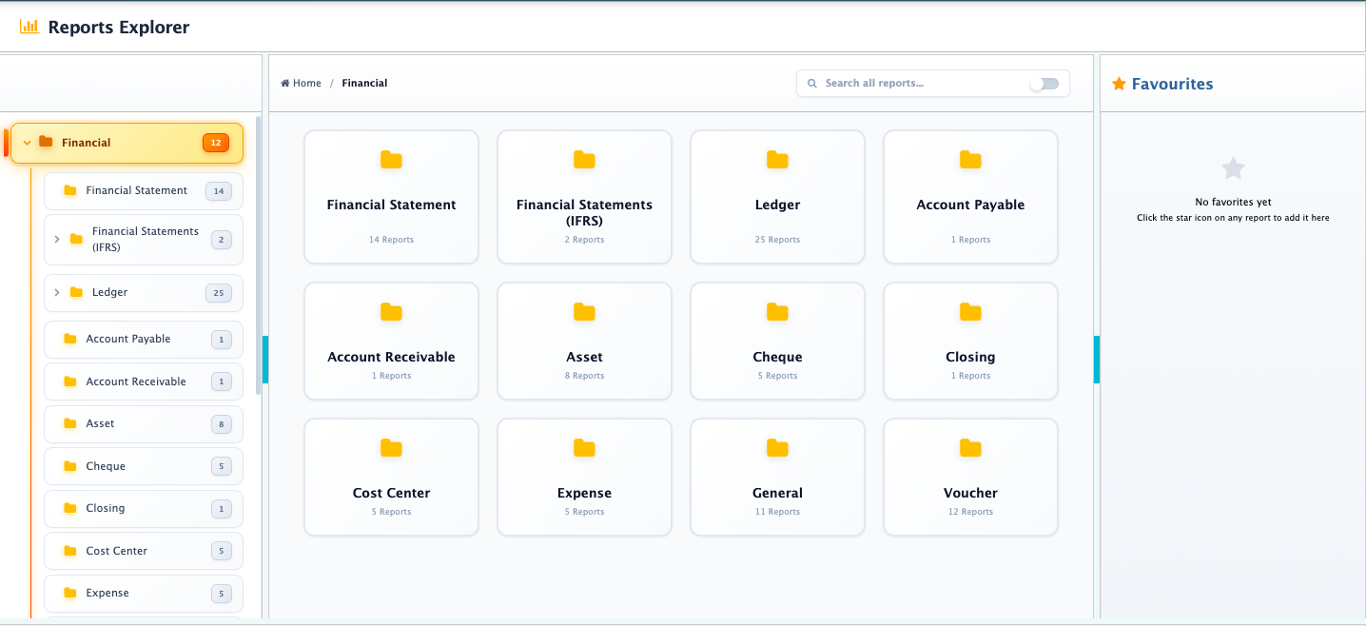Click folder icon on Financial Statement card
This screenshot has height=626, width=1366.
[391, 160]
